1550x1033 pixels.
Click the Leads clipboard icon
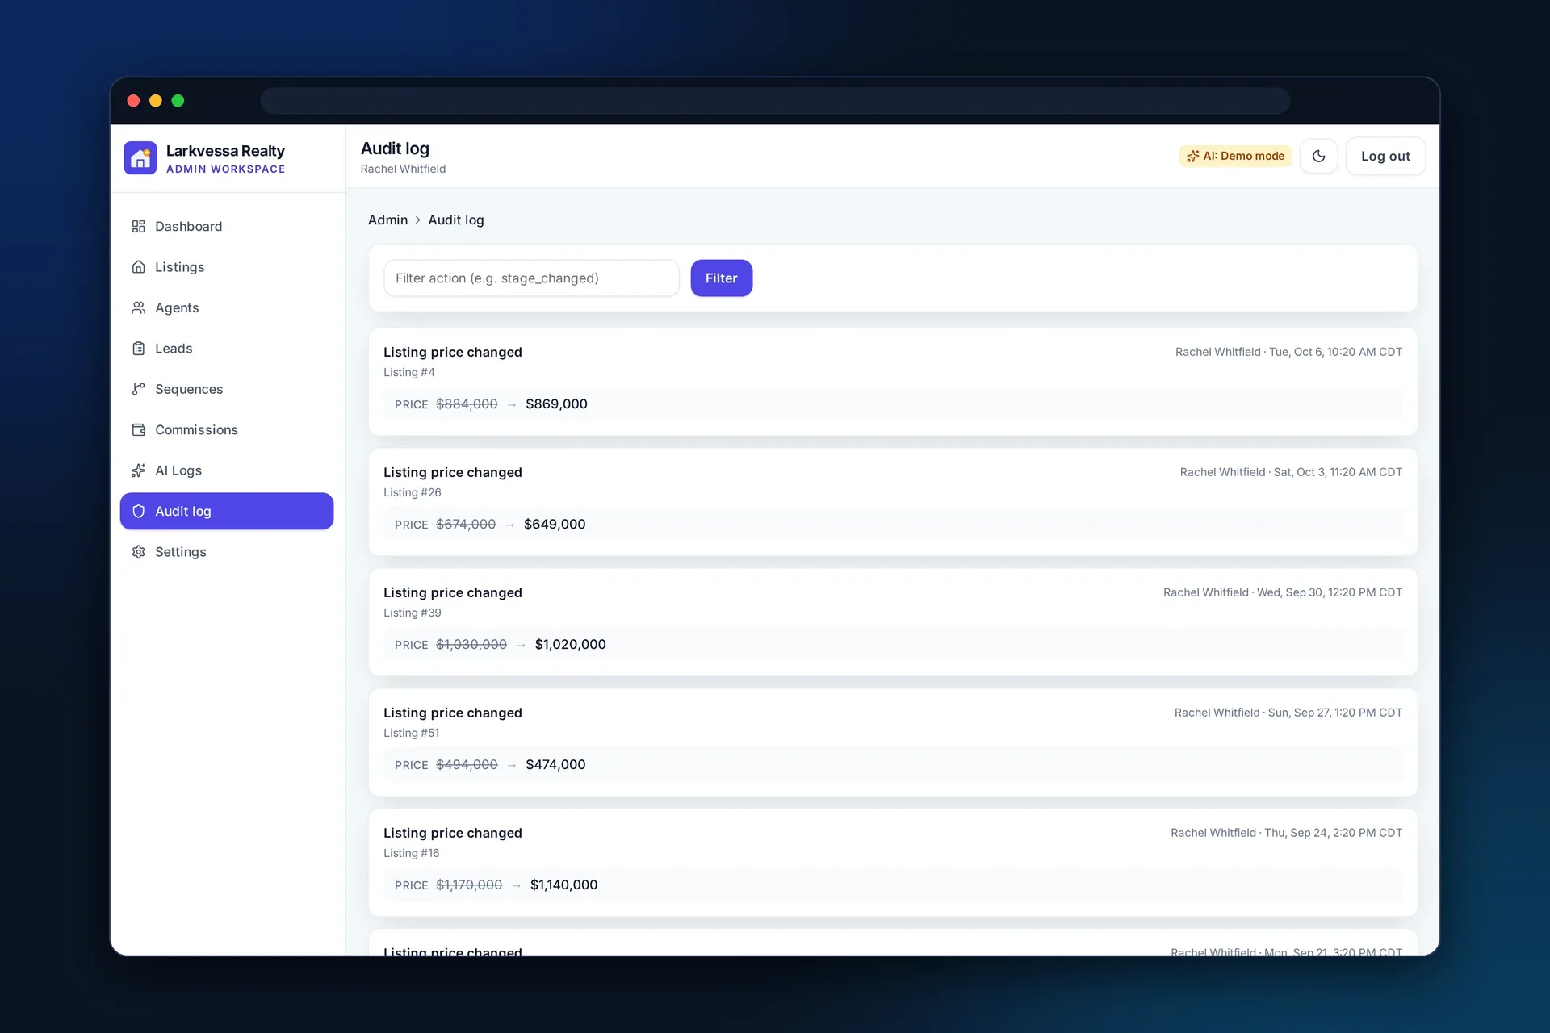(139, 349)
